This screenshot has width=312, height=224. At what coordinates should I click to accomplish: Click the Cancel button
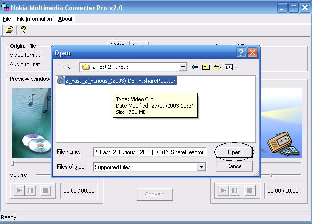tap(234, 166)
